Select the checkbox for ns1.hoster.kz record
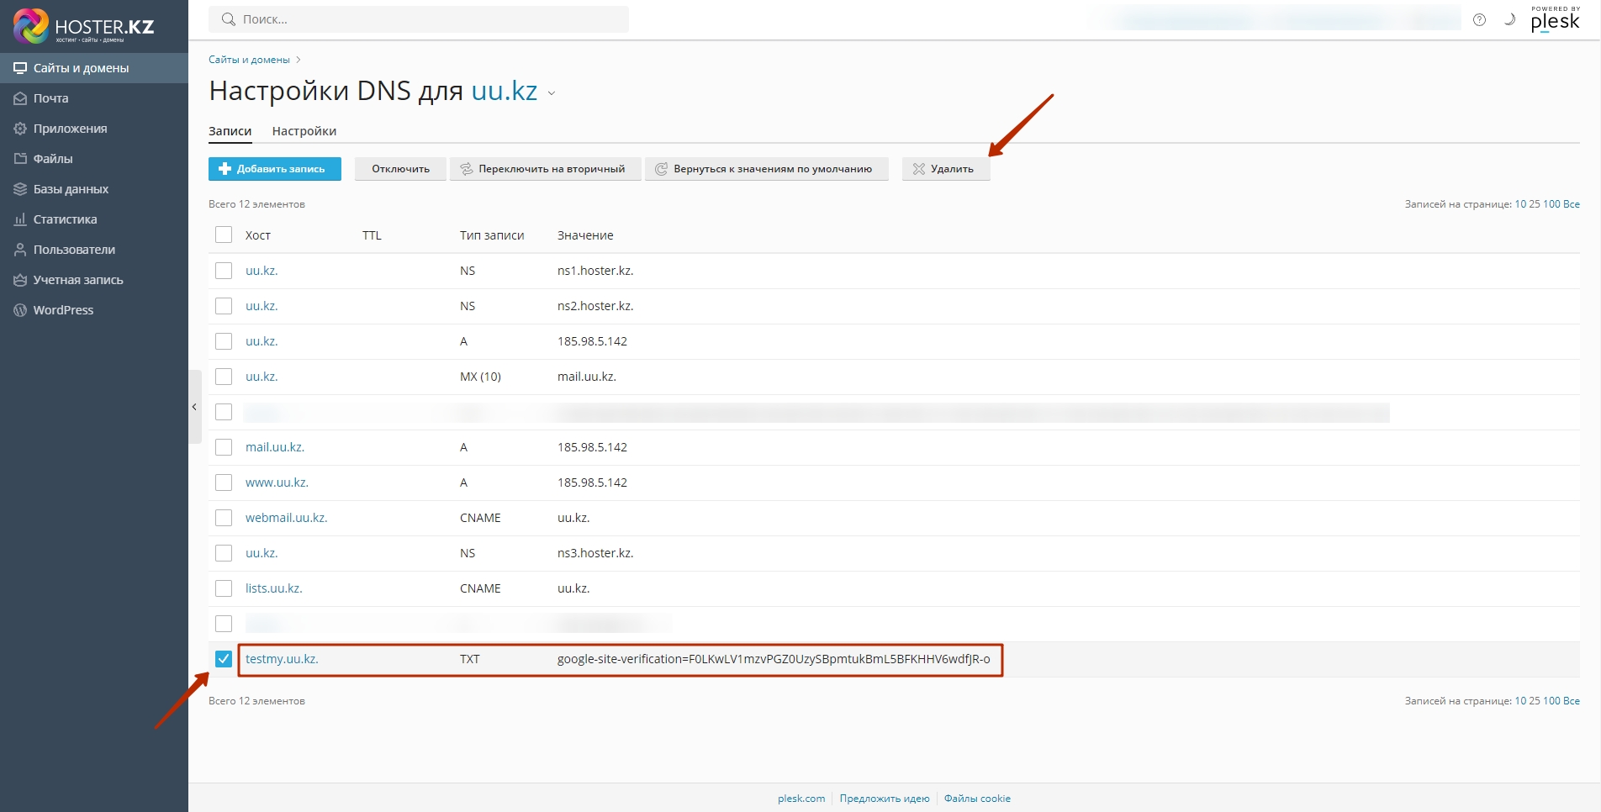Image resolution: width=1601 pixels, height=812 pixels. [224, 271]
